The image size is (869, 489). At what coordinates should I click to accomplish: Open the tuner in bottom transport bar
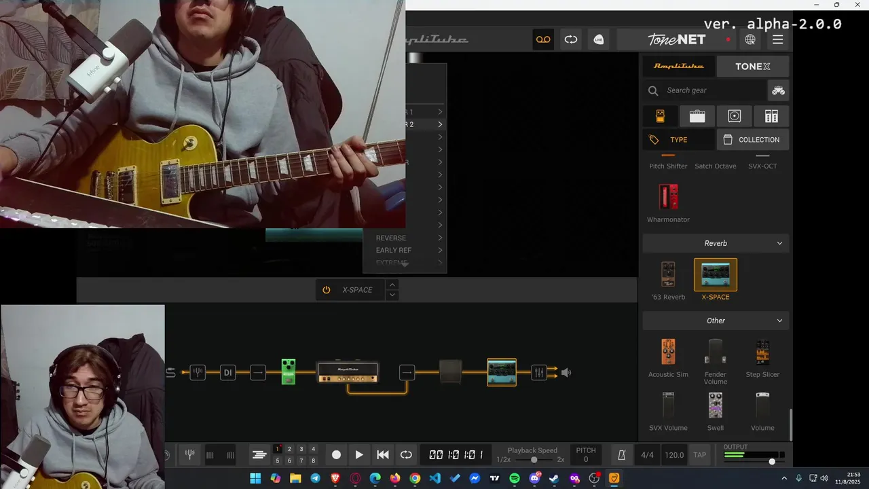pos(190,455)
